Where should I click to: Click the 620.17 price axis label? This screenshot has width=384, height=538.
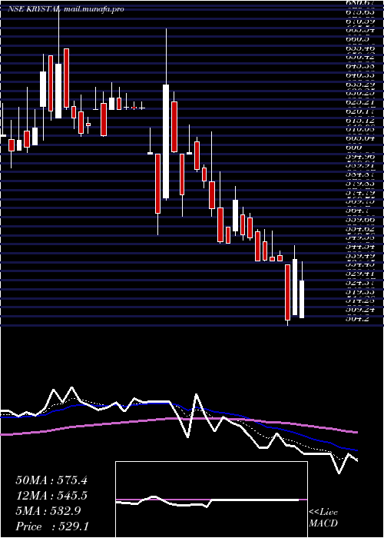[361, 111]
